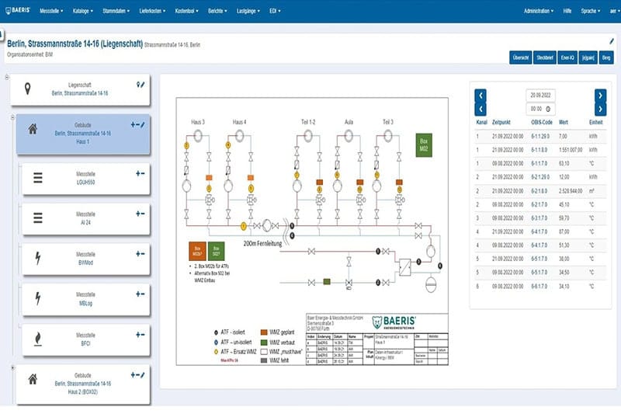Go to next date with upper right arrow
The width and height of the screenshot is (621, 414).
tap(600, 95)
